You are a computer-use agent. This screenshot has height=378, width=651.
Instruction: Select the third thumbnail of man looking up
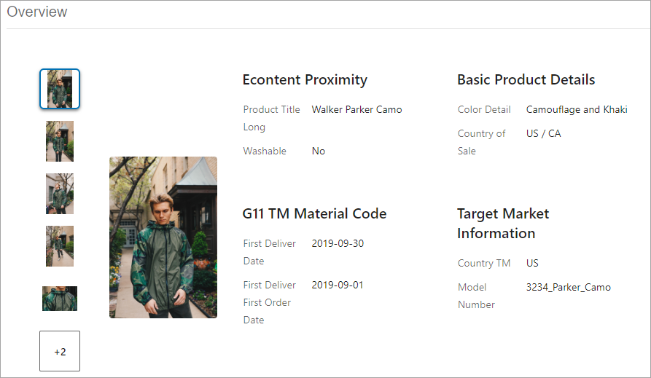tap(60, 194)
